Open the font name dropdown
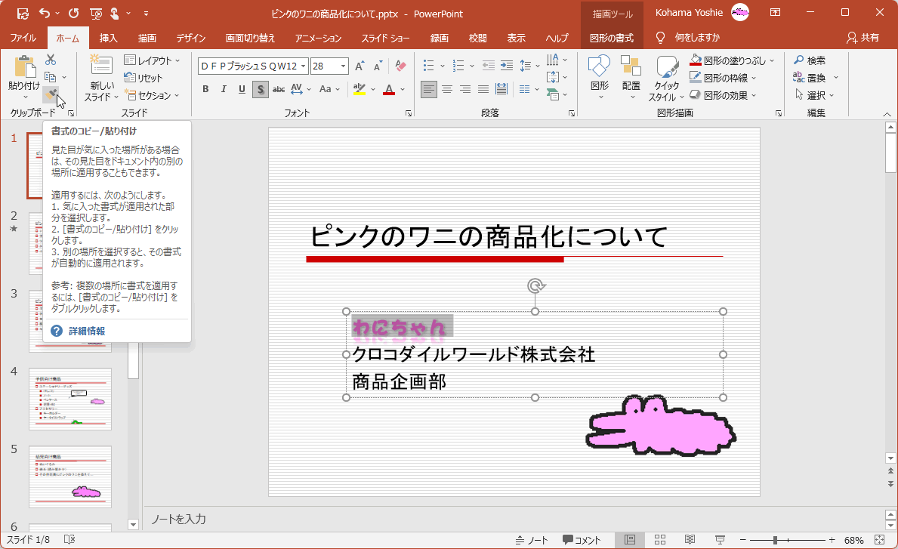898x549 pixels. click(303, 66)
